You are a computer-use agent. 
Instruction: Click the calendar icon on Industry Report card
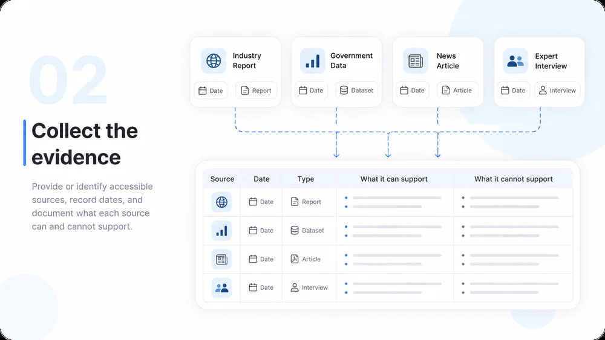(x=203, y=91)
